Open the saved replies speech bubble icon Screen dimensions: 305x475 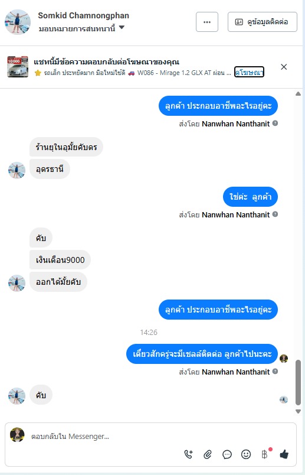(227, 454)
